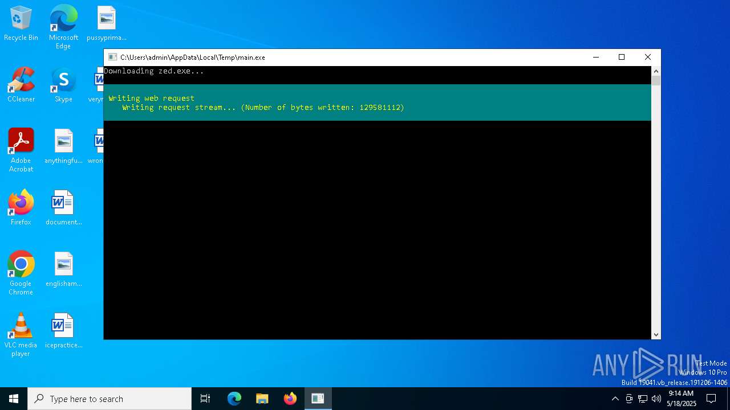This screenshot has height=410, width=730.
Task: Minimize the main.exe console window
Action: pyautogui.click(x=596, y=57)
